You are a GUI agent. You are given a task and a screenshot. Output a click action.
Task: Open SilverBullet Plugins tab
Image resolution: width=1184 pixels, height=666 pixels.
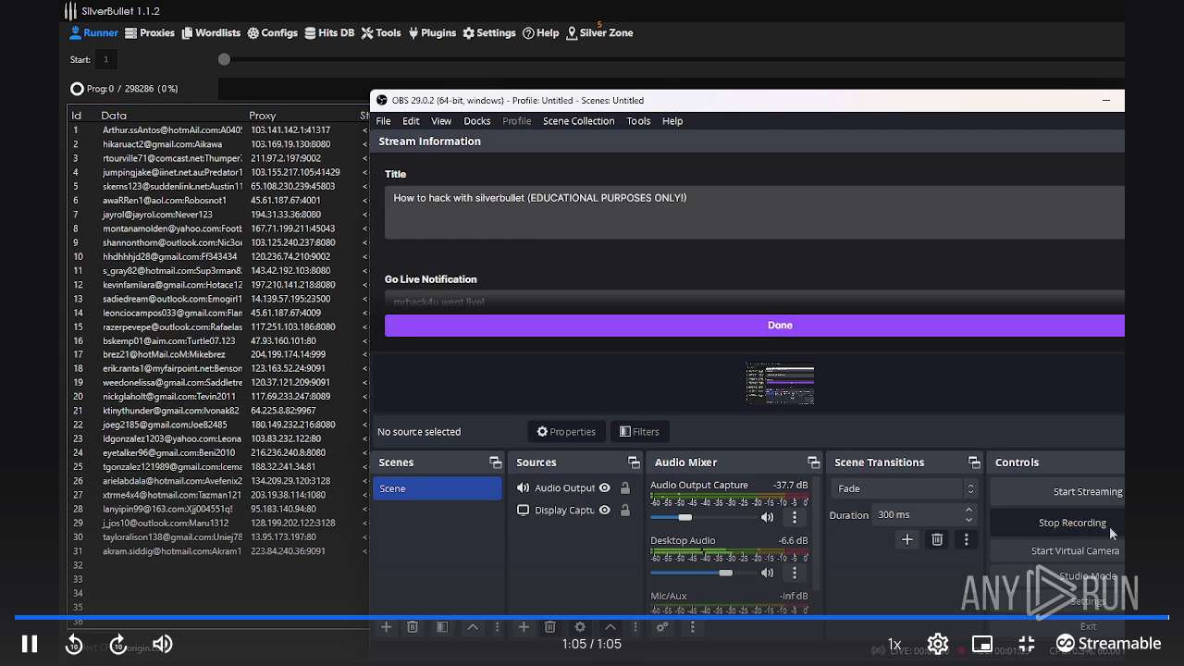(432, 32)
